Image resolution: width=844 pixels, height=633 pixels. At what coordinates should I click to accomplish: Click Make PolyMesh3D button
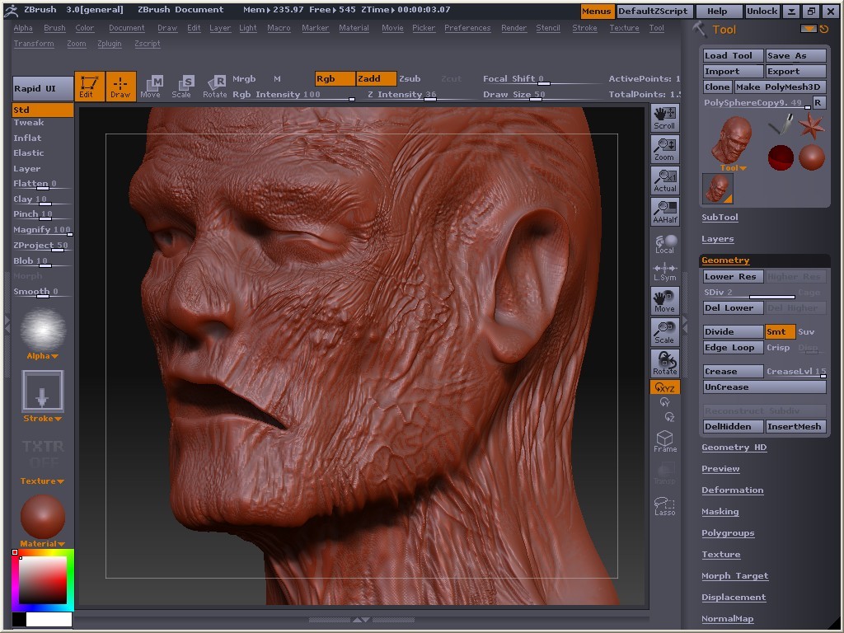pyautogui.click(x=780, y=87)
